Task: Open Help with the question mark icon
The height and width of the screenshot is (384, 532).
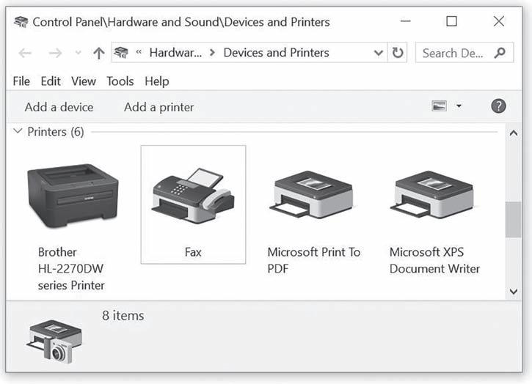Action: coord(498,106)
